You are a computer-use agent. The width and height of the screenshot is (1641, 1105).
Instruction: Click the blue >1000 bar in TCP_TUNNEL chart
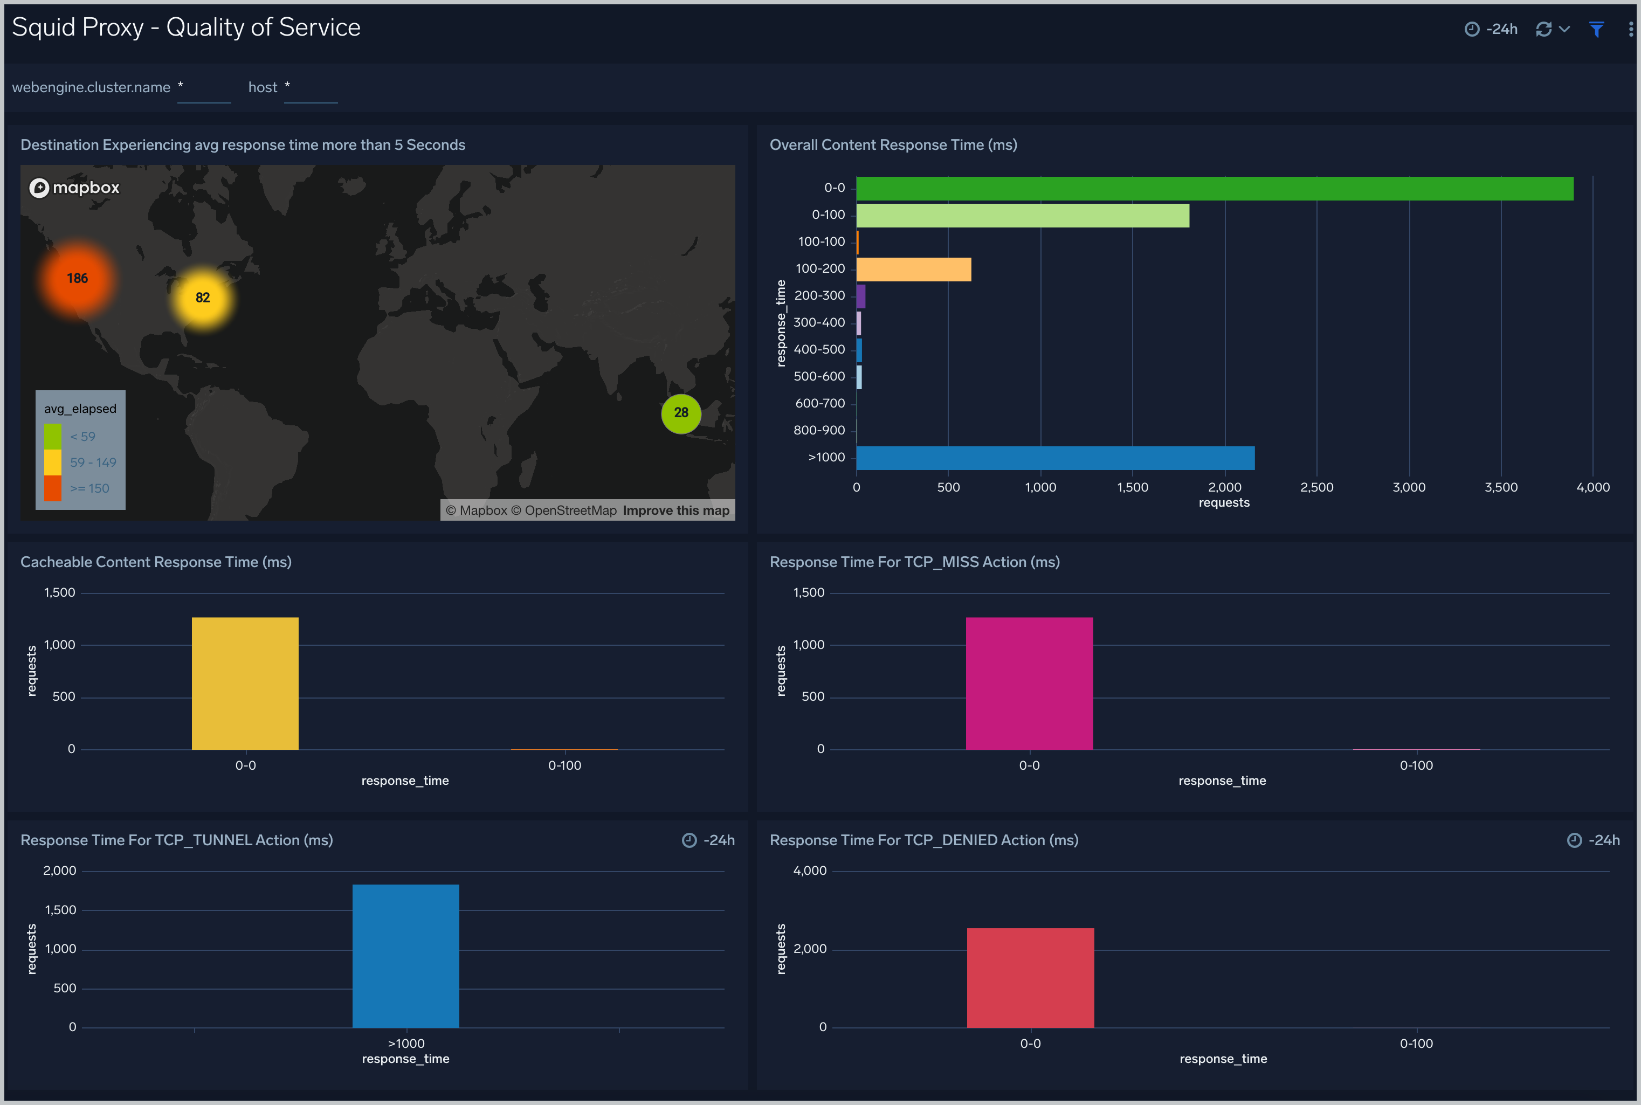click(406, 956)
